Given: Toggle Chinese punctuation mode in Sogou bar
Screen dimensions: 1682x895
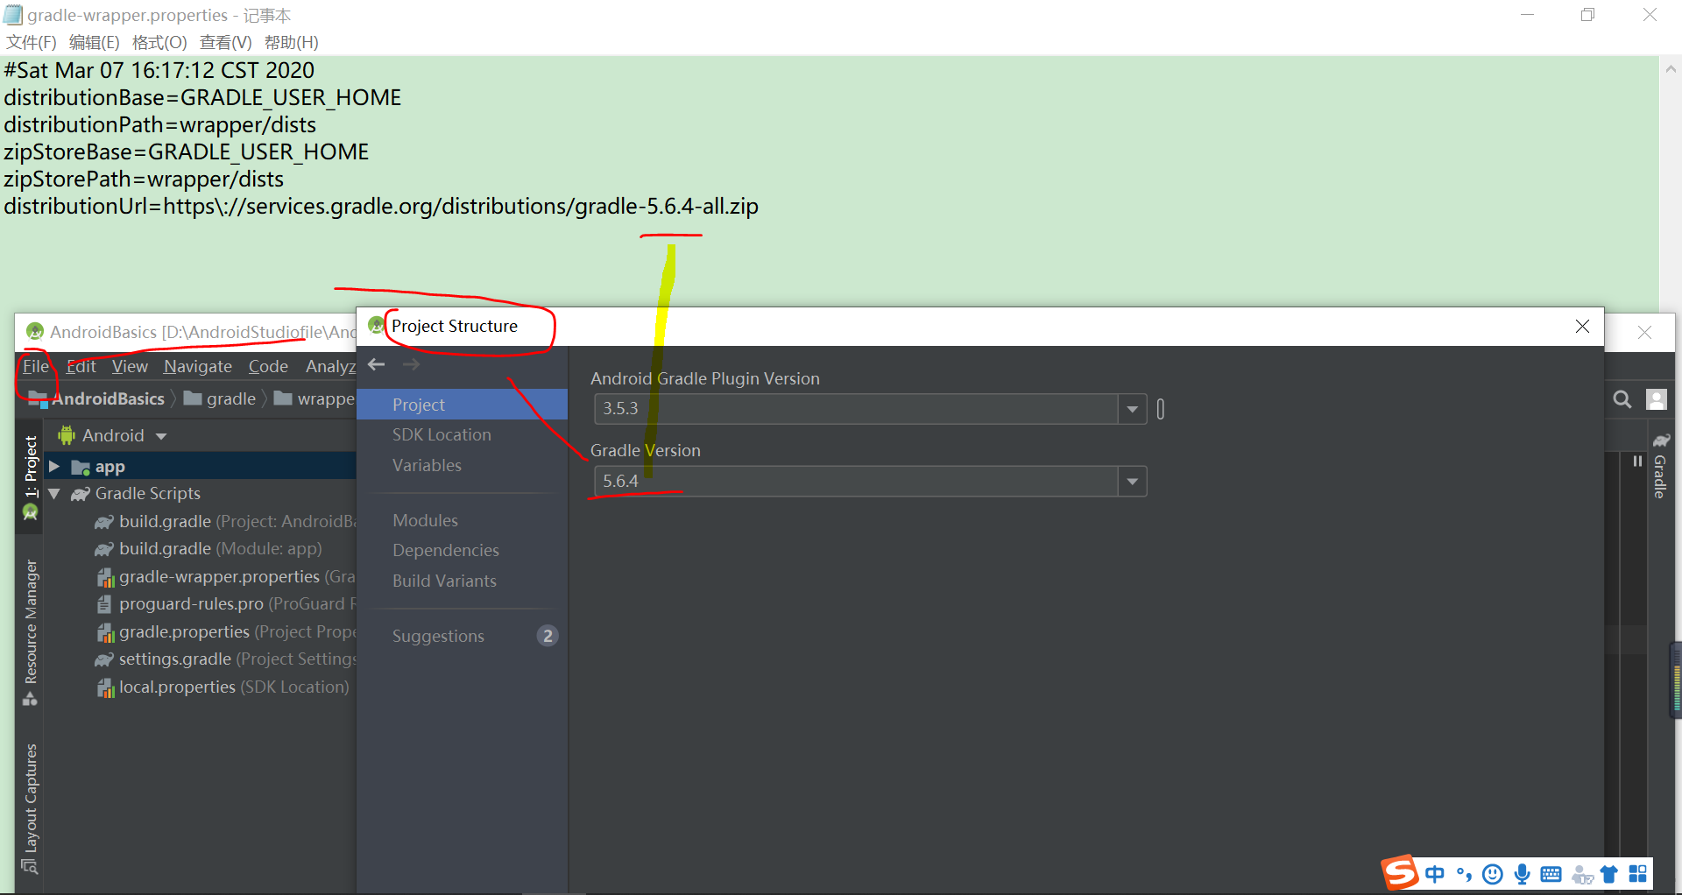Looking at the screenshot, I should (x=1464, y=874).
